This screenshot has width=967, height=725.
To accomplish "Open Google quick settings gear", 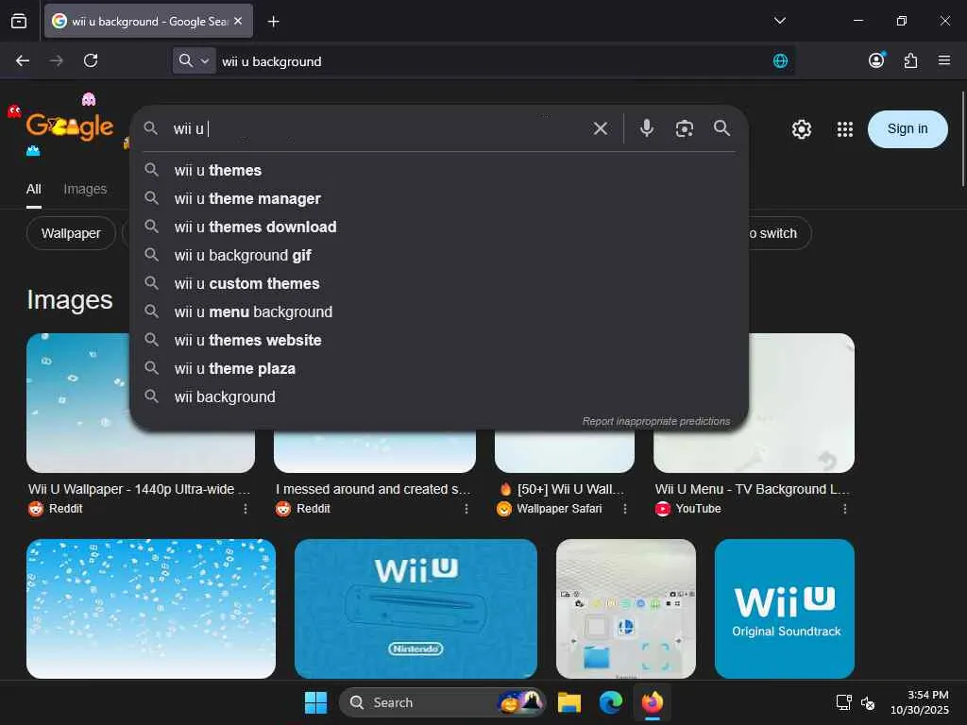I will [x=801, y=129].
